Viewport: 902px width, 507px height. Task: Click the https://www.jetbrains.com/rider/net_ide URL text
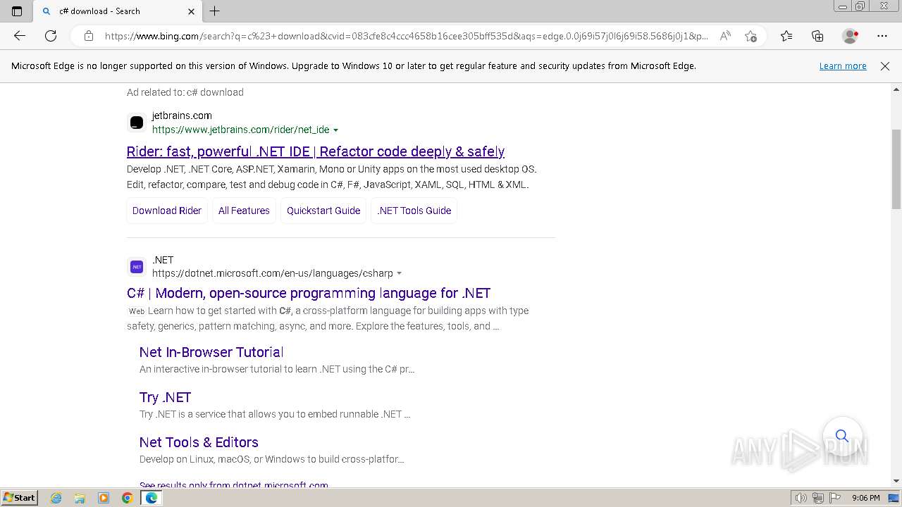(241, 130)
